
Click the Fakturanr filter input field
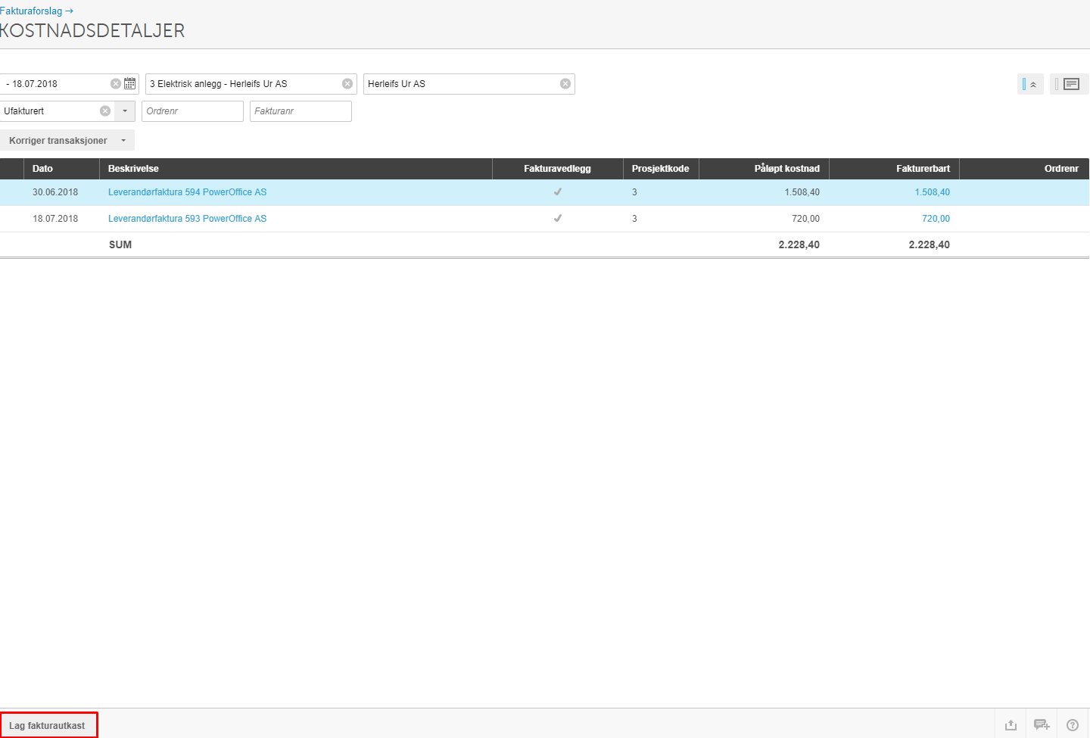[301, 111]
